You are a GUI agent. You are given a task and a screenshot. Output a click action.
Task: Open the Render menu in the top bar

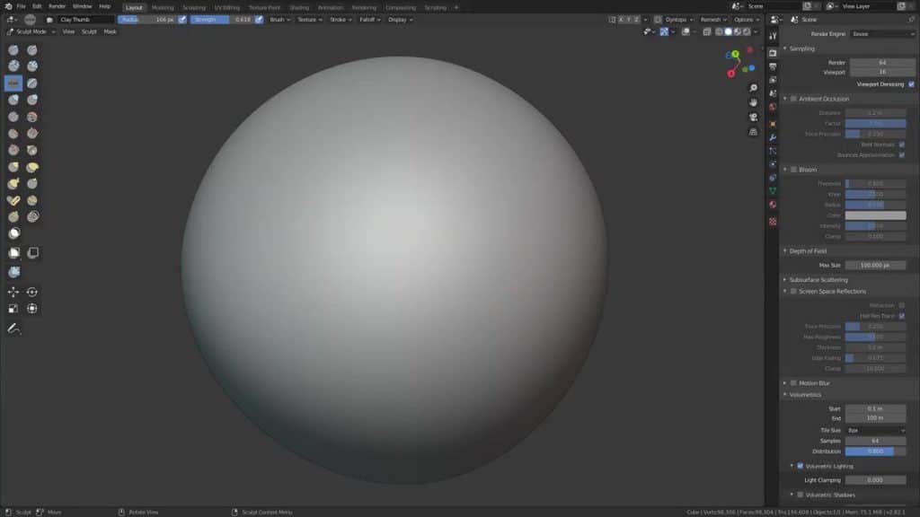[56, 6]
